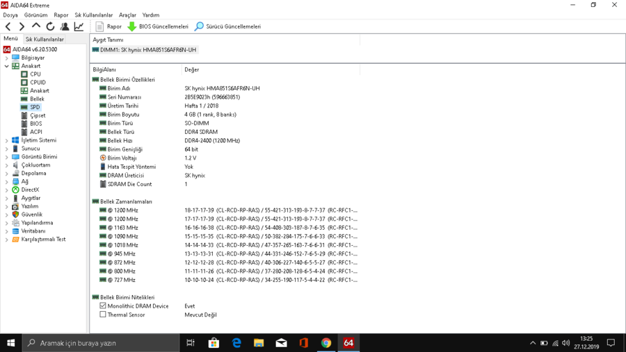Image resolution: width=626 pixels, height=352 pixels.
Task: Open the graph chart toolbar icon
Action: click(x=79, y=26)
